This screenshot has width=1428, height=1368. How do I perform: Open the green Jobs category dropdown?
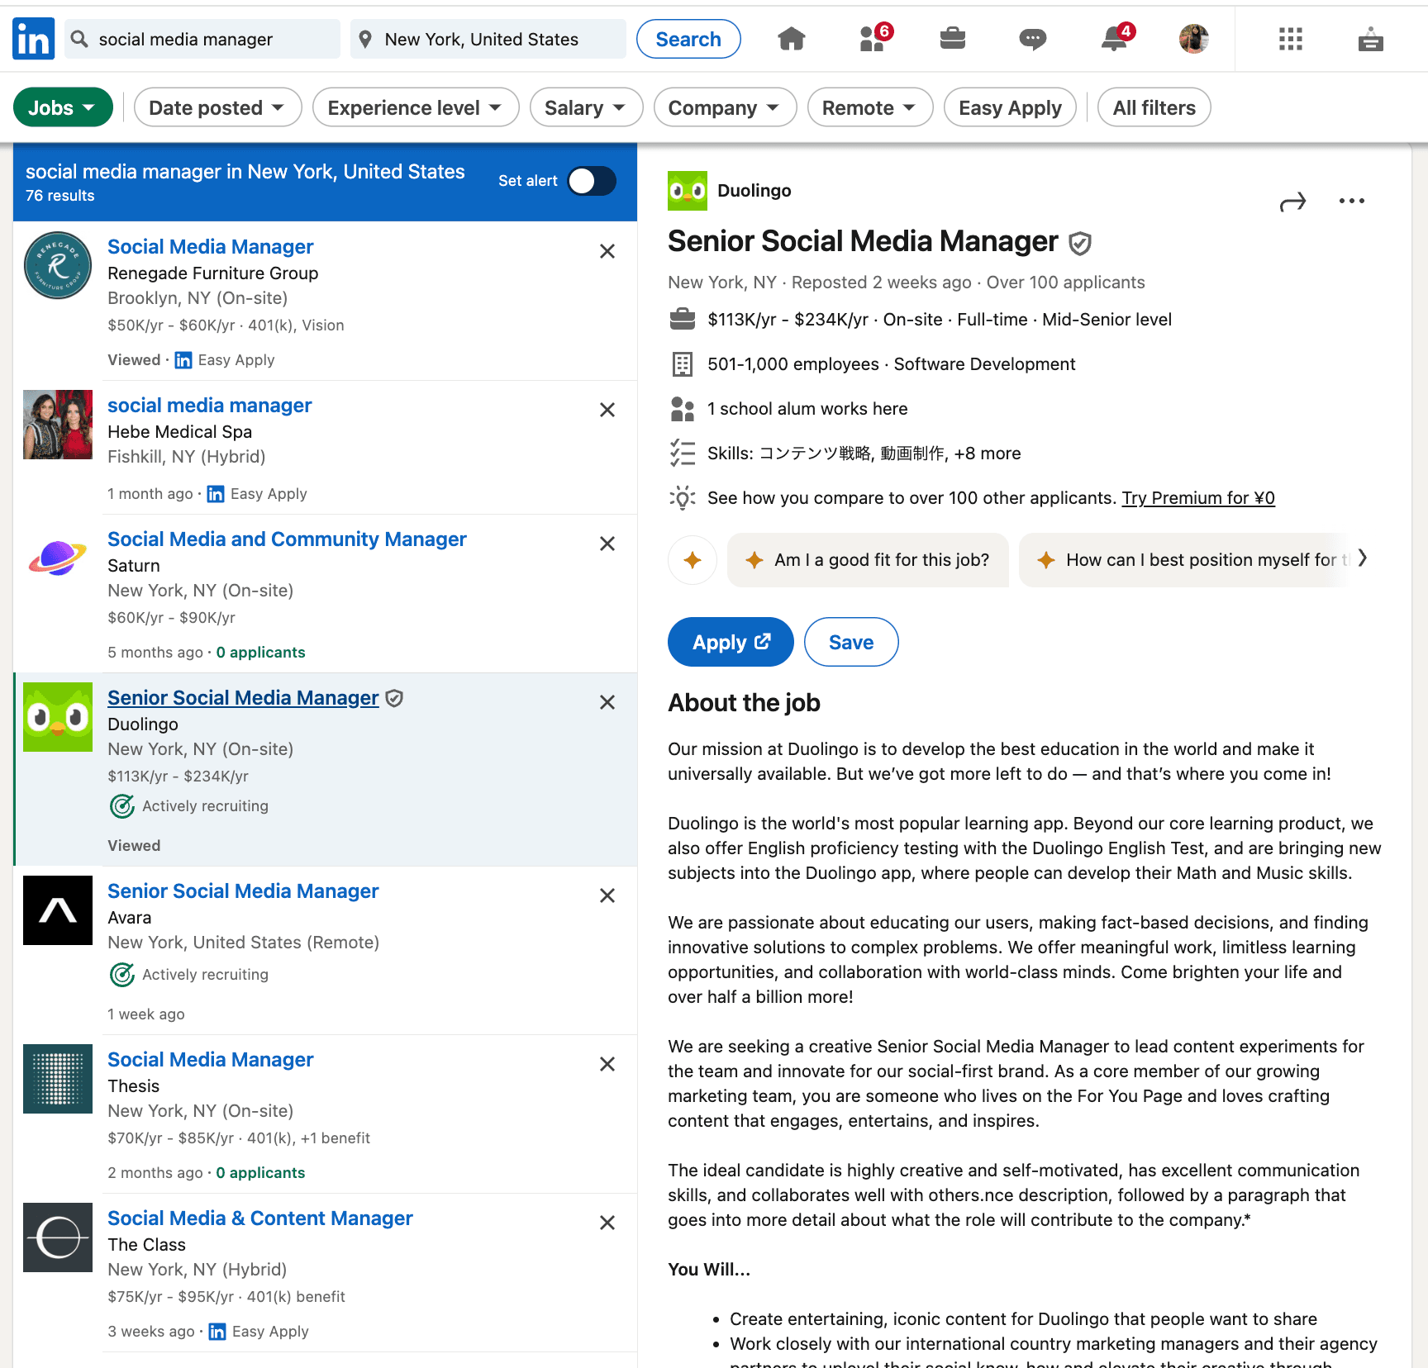pos(63,107)
